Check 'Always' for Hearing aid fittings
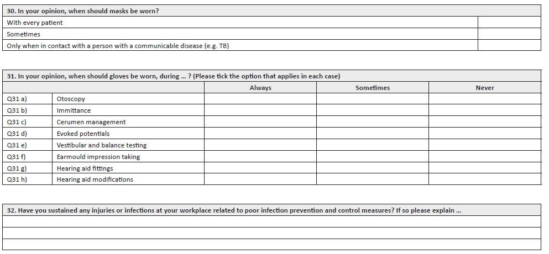The height and width of the screenshot is (254, 549). click(260, 168)
